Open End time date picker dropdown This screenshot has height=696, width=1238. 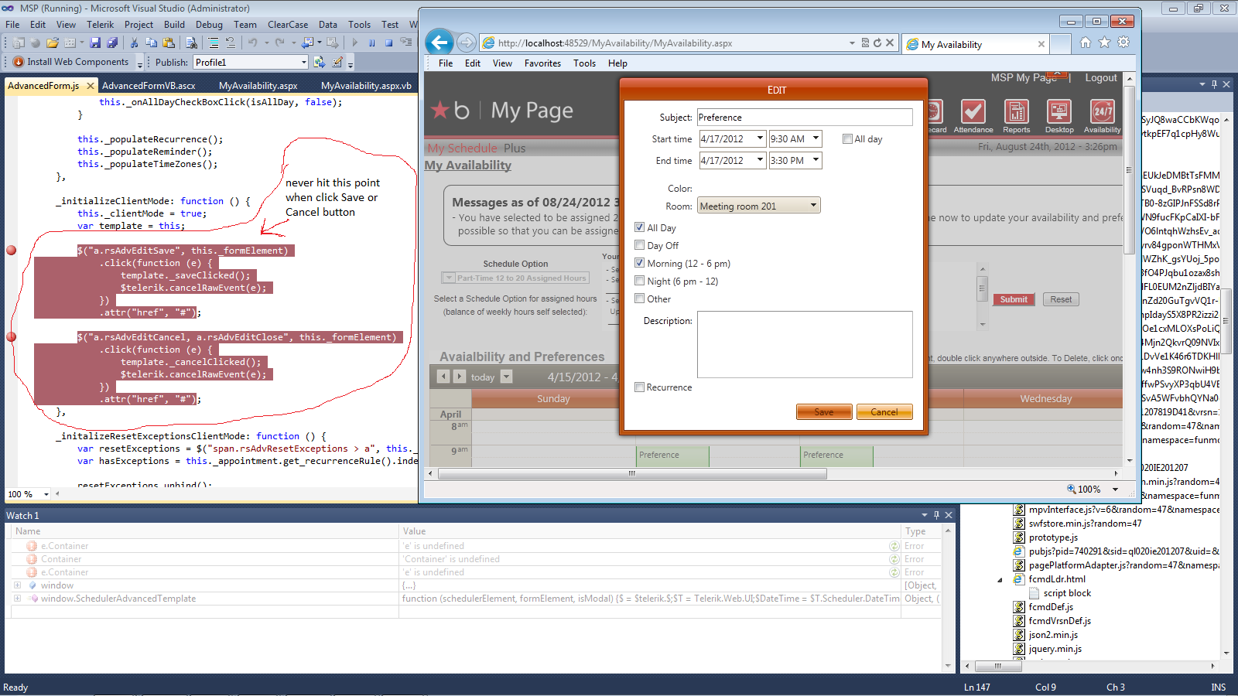[x=760, y=161]
